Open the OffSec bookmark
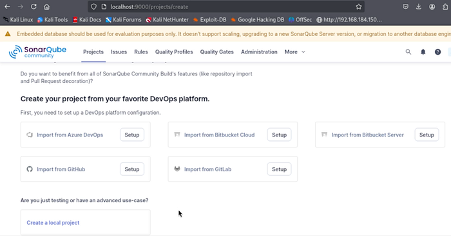Screen dimensions: 451x237 click(x=300, y=19)
